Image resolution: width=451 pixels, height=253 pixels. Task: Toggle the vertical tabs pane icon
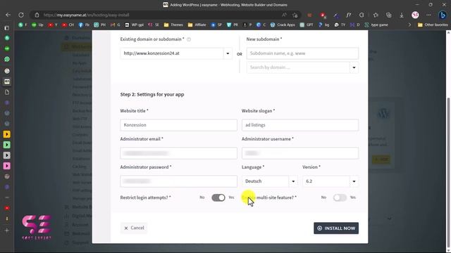[x=7, y=28]
